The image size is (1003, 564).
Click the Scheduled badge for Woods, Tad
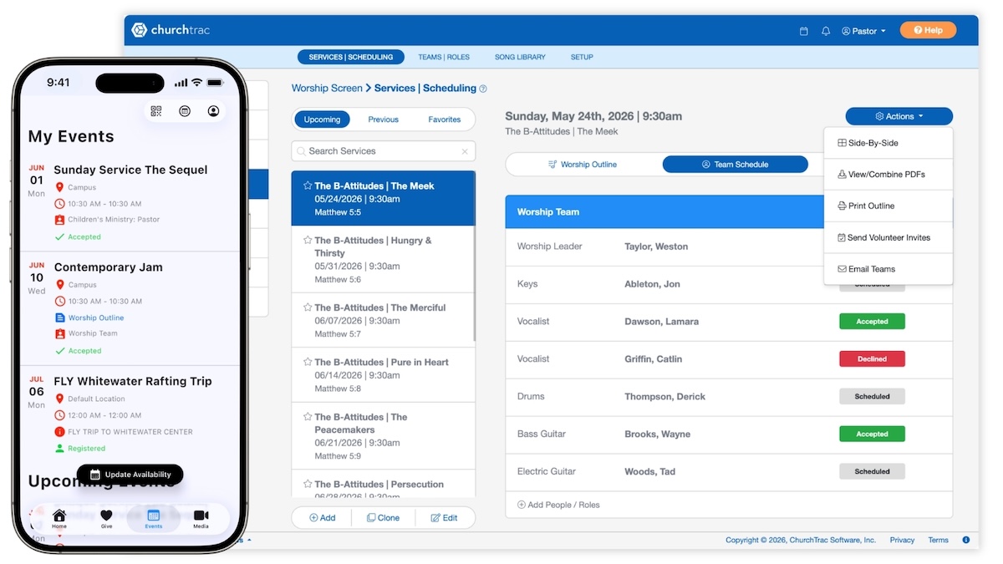[x=872, y=472]
